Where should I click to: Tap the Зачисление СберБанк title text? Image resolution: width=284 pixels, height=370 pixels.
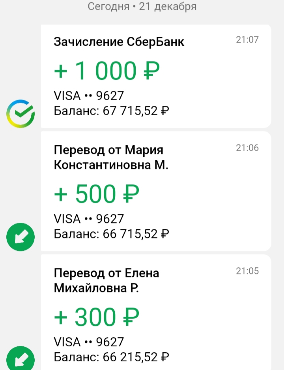(x=119, y=42)
